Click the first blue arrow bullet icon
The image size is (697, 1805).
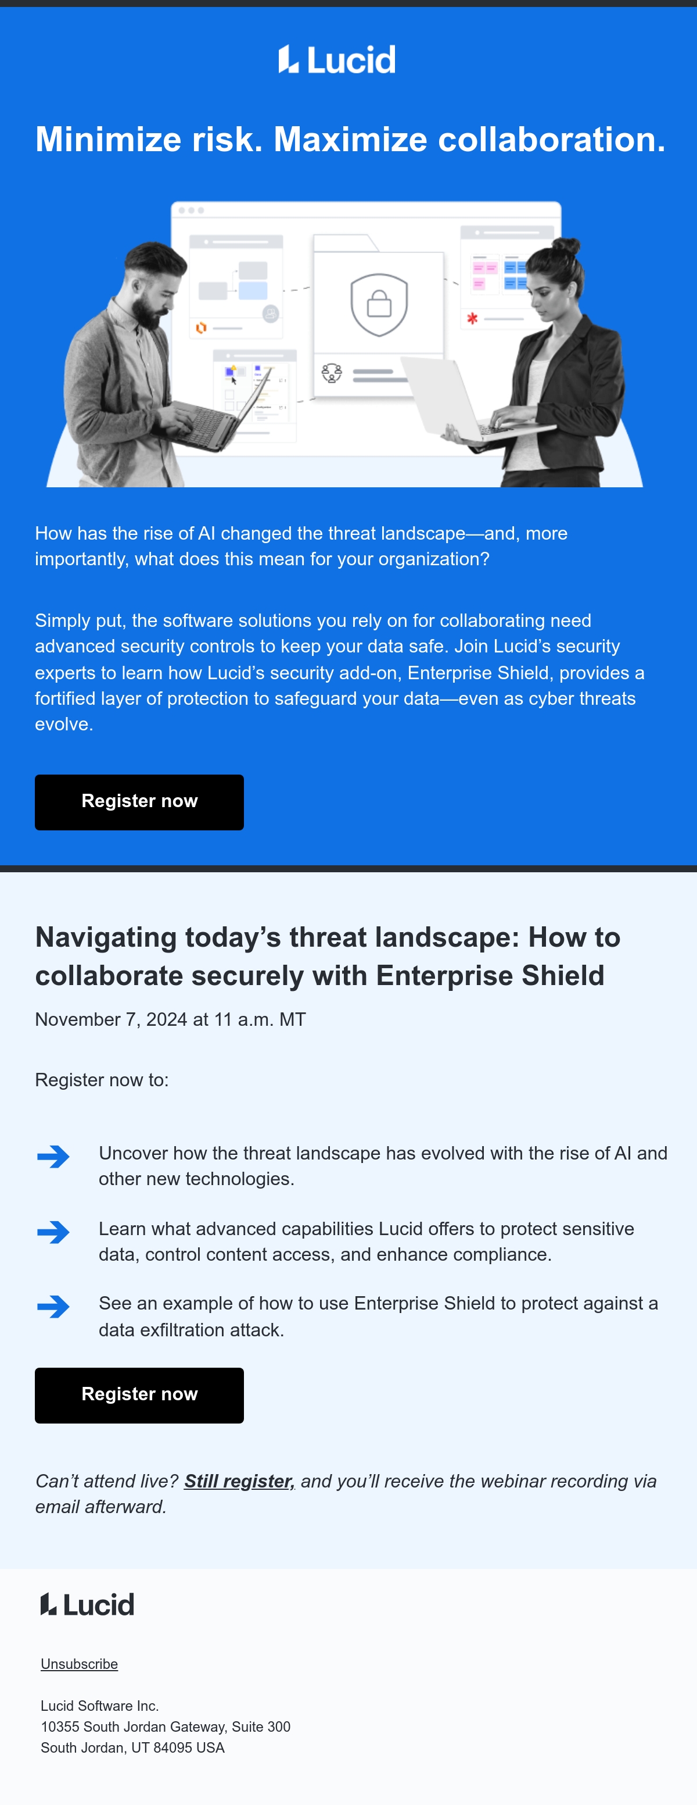click(53, 1156)
